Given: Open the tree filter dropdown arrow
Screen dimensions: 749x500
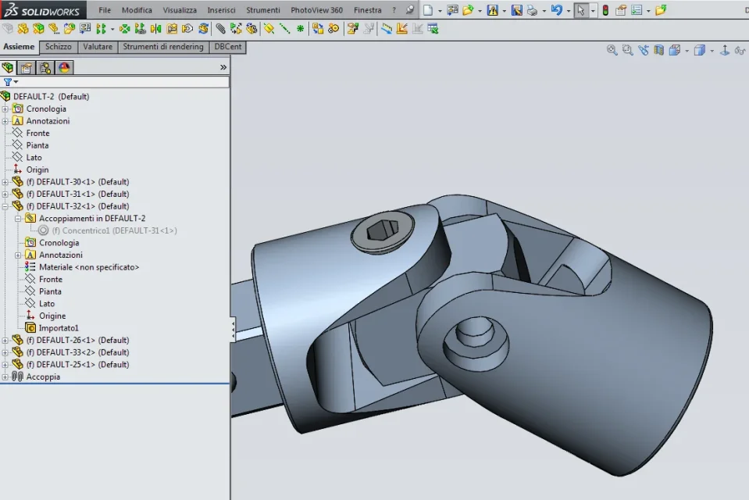Looking at the screenshot, I should click(16, 82).
